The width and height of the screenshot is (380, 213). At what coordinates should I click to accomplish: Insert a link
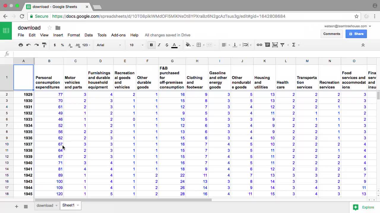tap(259, 45)
